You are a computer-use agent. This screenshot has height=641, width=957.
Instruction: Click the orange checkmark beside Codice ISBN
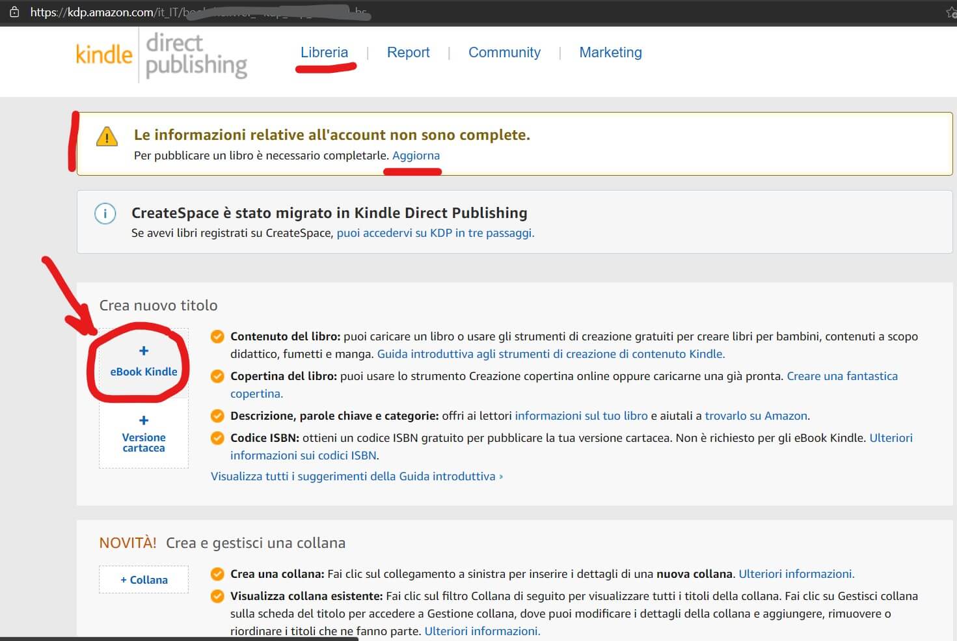click(217, 438)
